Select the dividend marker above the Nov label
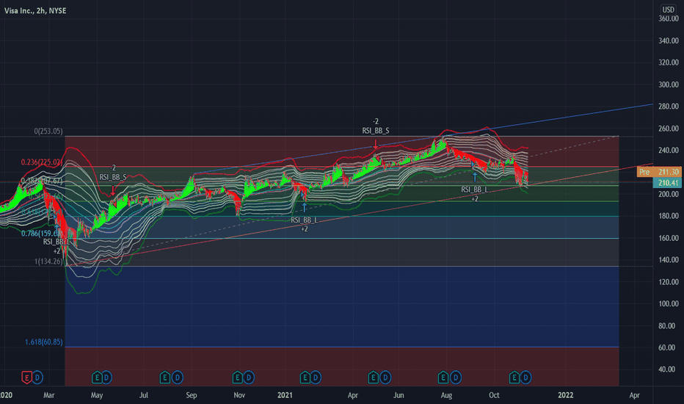The height and width of the screenshot is (404, 684). [x=249, y=378]
